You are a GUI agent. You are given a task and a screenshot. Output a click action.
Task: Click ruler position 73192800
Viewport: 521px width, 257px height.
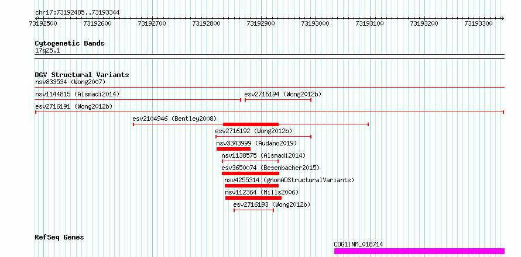point(207,23)
